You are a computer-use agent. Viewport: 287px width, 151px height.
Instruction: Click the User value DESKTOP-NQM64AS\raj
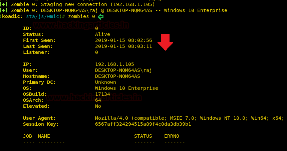click(x=123, y=70)
